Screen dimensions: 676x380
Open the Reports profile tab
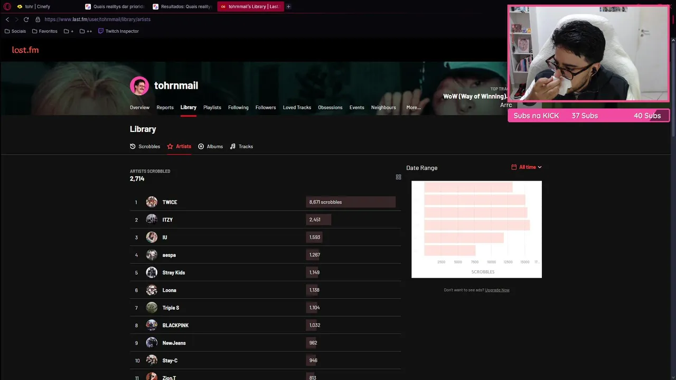(165, 108)
